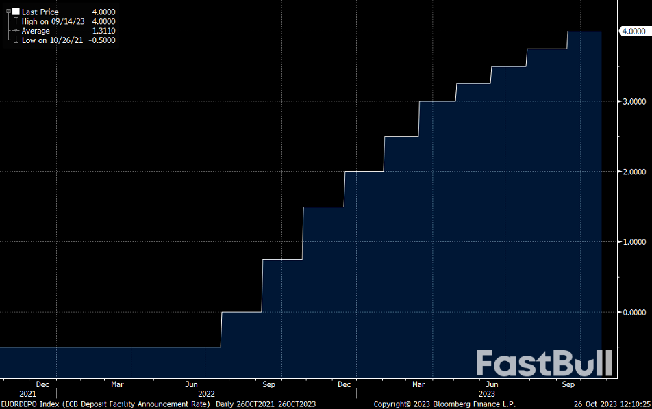Image resolution: width=652 pixels, height=409 pixels.
Task: Click the Average marker icon in legend
Action: (x=16, y=31)
